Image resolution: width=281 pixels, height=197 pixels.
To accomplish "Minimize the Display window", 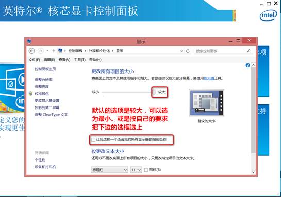I will [230, 41].
